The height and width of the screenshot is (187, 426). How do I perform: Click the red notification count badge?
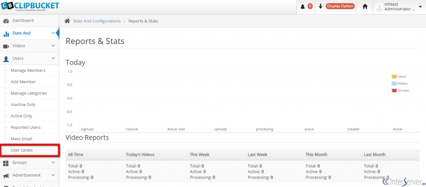click(310, 6)
